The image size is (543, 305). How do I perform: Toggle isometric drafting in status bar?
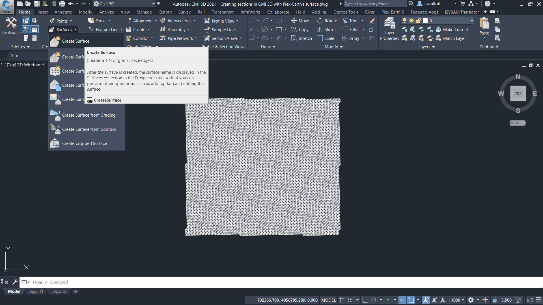pos(388,300)
